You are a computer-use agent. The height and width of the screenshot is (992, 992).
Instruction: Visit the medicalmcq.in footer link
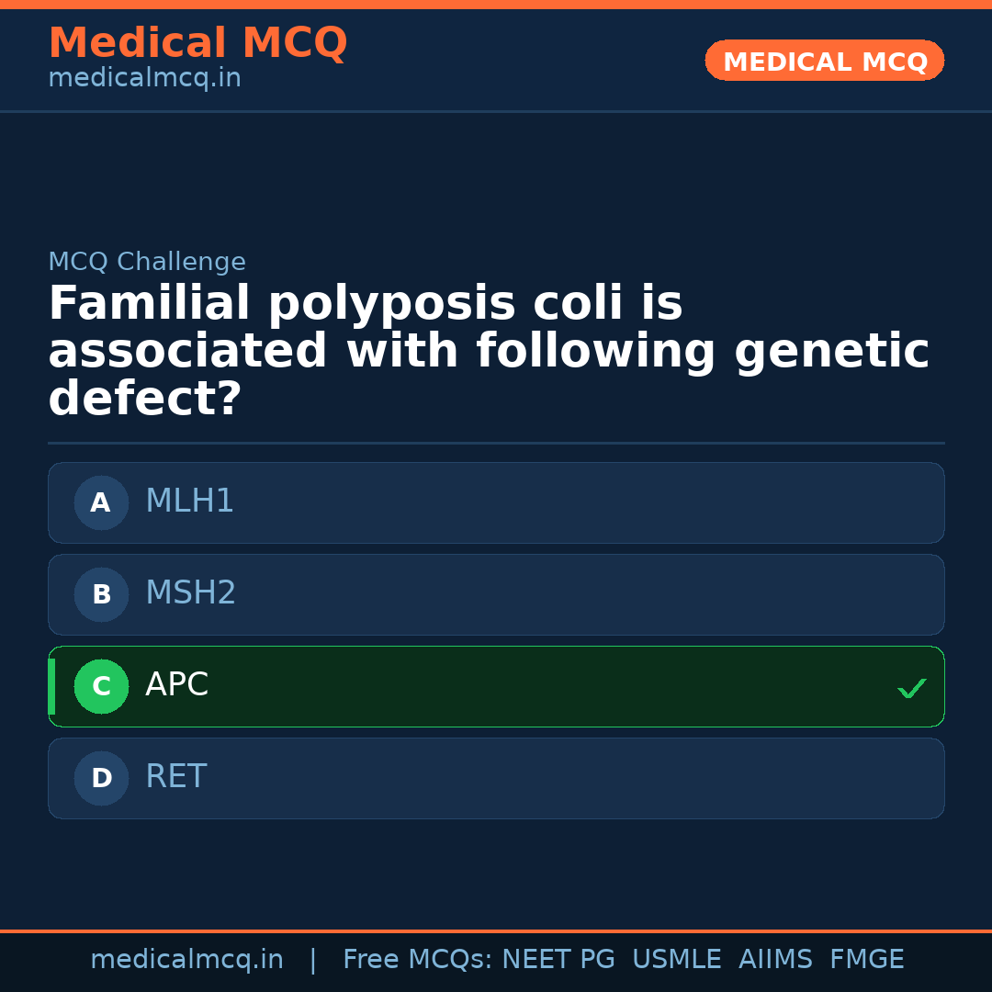click(x=186, y=958)
